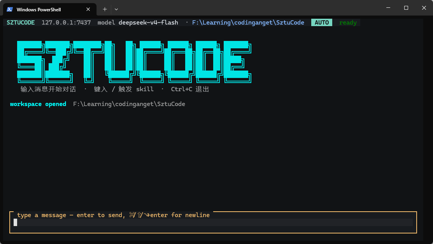Close the terminal window

(424, 8)
